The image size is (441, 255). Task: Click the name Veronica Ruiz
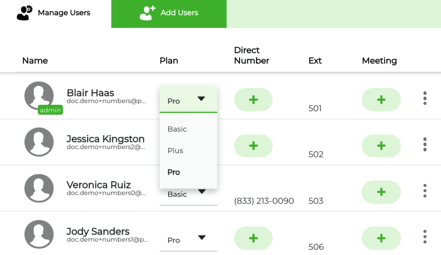(x=99, y=185)
